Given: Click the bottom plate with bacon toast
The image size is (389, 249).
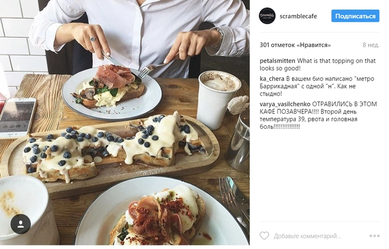Looking at the screenshot, I should click(163, 212).
